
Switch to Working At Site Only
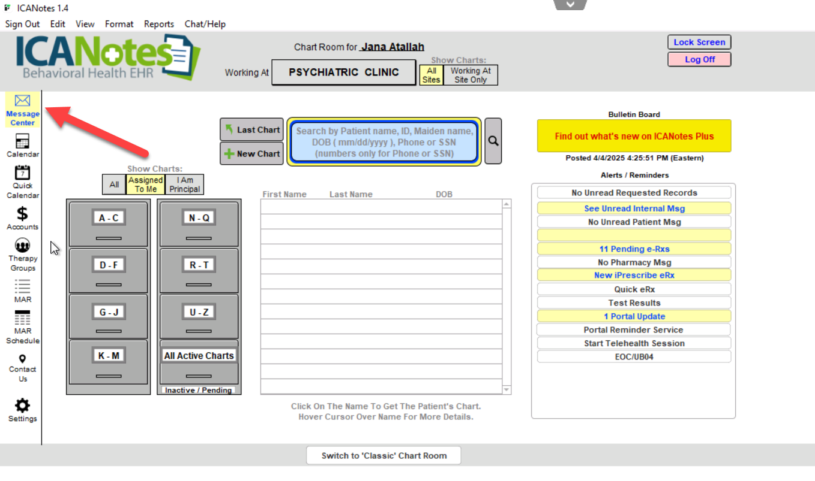coord(471,75)
